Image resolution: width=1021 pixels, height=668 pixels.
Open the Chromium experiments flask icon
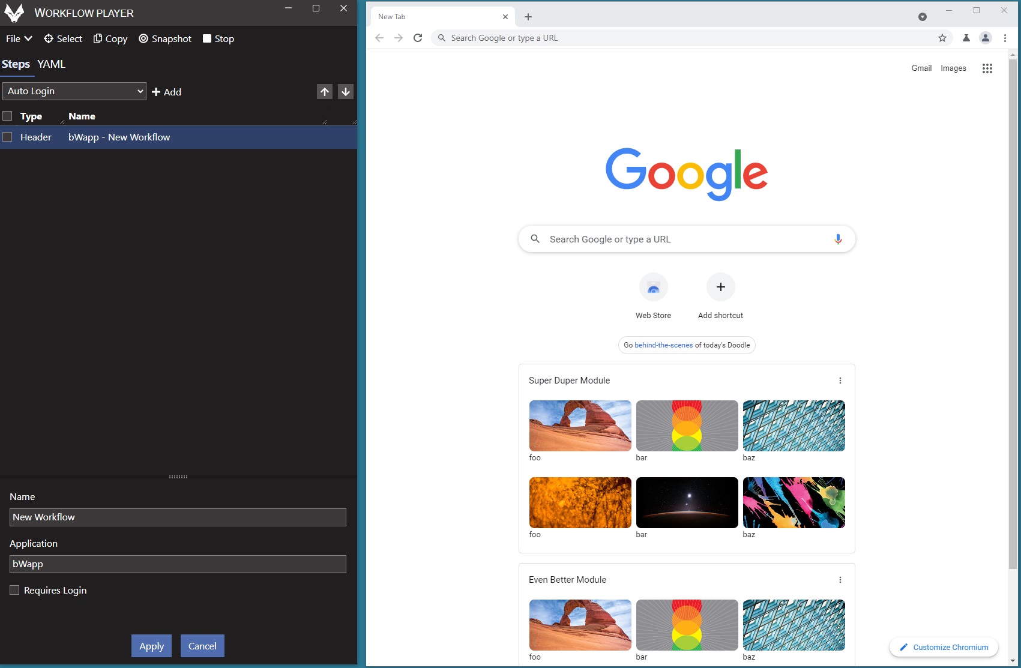tap(966, 38)
